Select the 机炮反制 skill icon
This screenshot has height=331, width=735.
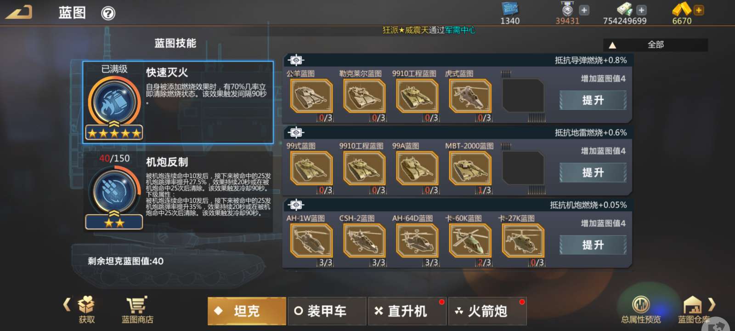(114, 191)
